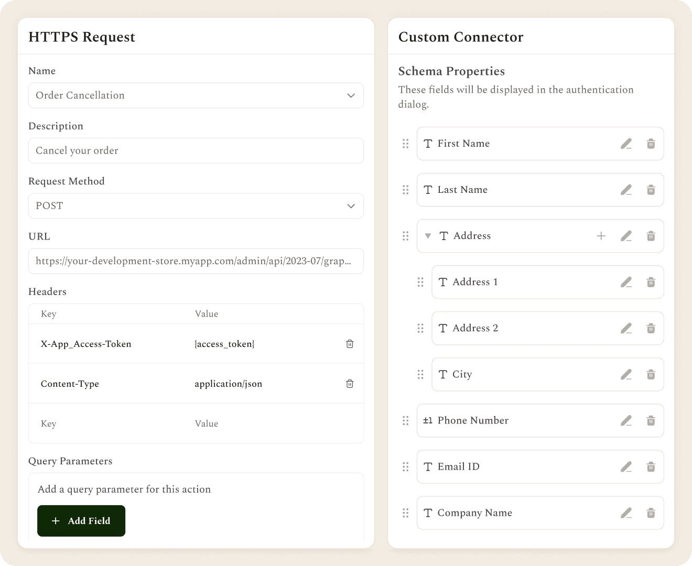Image resolution: width=692 pixels, height=566 pixels.
Task: Open the Request Method dropdown showing POST
Action: [x=196, y=206]
